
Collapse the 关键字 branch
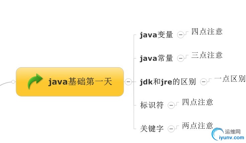pos(171,129)
